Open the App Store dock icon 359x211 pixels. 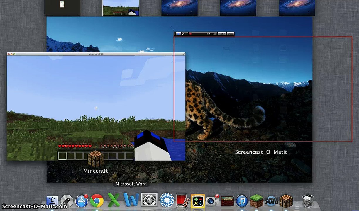click(82, 201)
